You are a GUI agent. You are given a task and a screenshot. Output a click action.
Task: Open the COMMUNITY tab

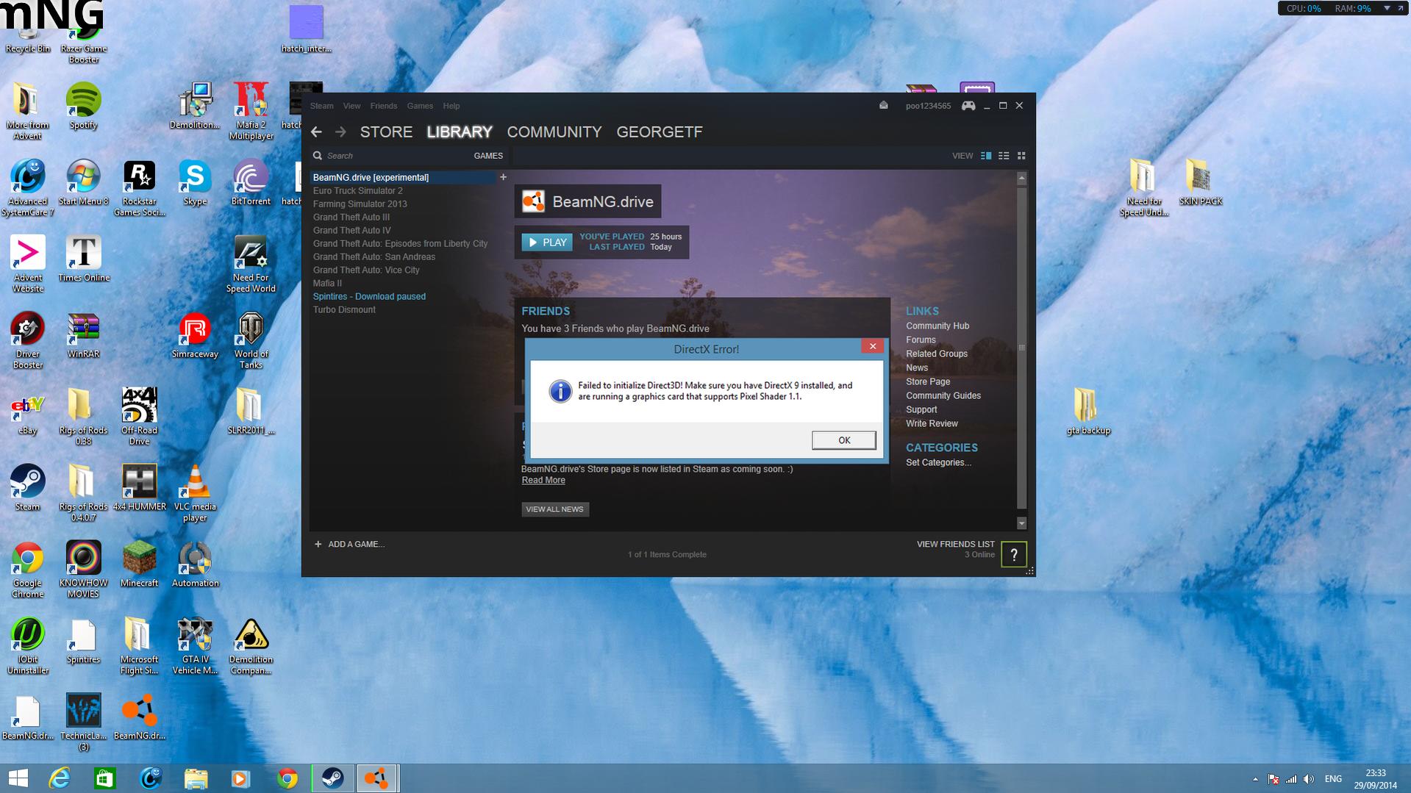point(554,132)
